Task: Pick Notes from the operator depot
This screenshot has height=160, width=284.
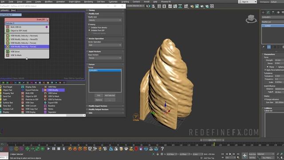Action: (x=48, y=109)
